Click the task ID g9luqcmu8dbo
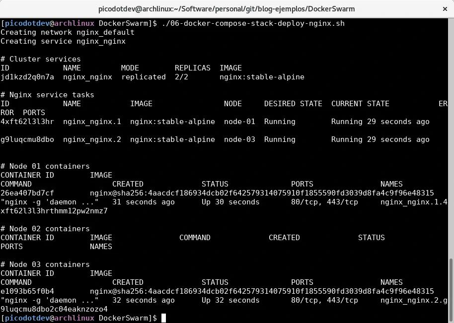Screen dimensions: 454x323 tap(27, 139)
